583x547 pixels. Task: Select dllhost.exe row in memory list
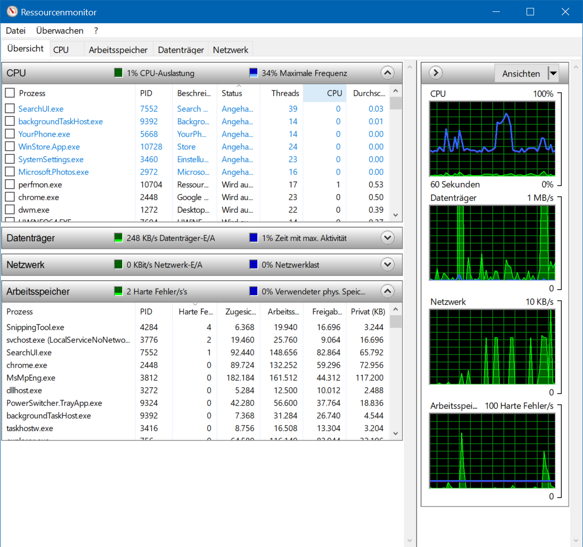coord(195,391)
